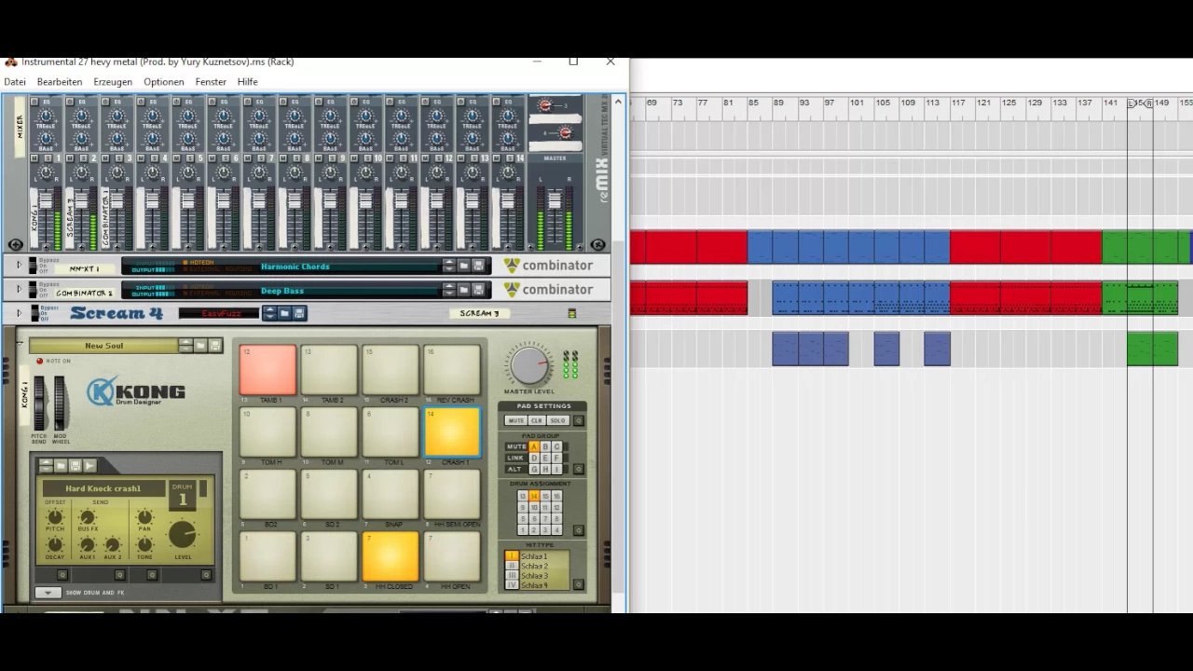
Task: Click bar 101 in the sequencer ruler
Action: click(x=857, y=103)
